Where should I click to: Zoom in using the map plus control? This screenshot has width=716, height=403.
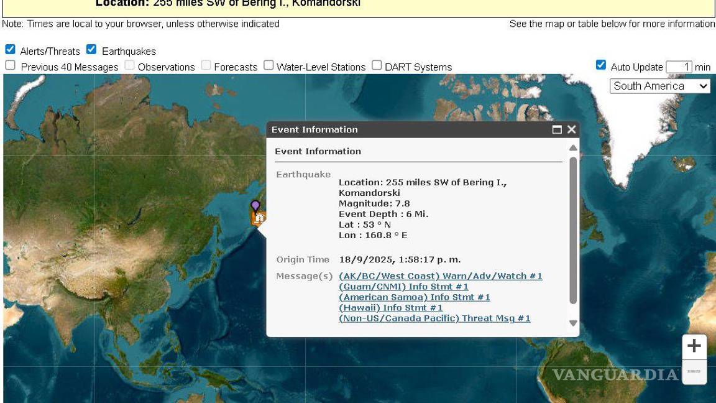pos(694,346)
